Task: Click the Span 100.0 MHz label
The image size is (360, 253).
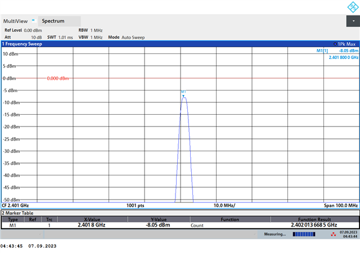Action: (x=341, y=205)
